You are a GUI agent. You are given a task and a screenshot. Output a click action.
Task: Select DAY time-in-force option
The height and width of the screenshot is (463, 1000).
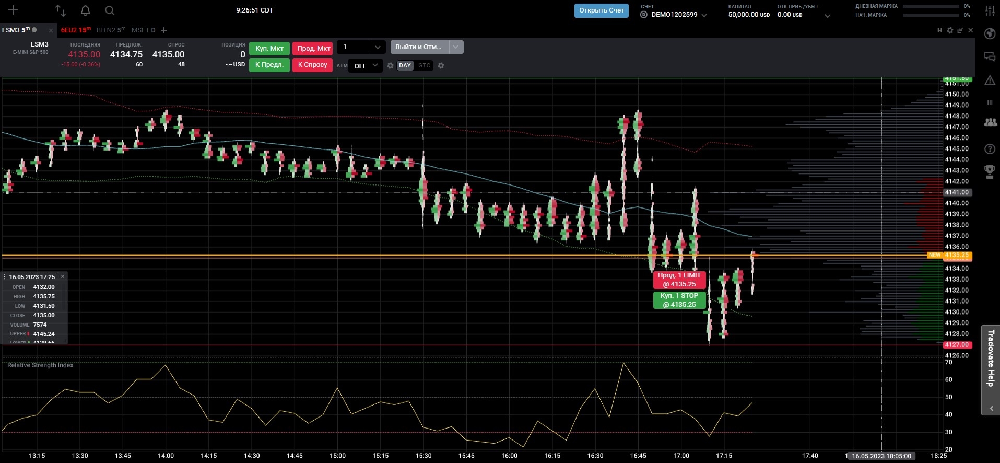pos(405,65)
